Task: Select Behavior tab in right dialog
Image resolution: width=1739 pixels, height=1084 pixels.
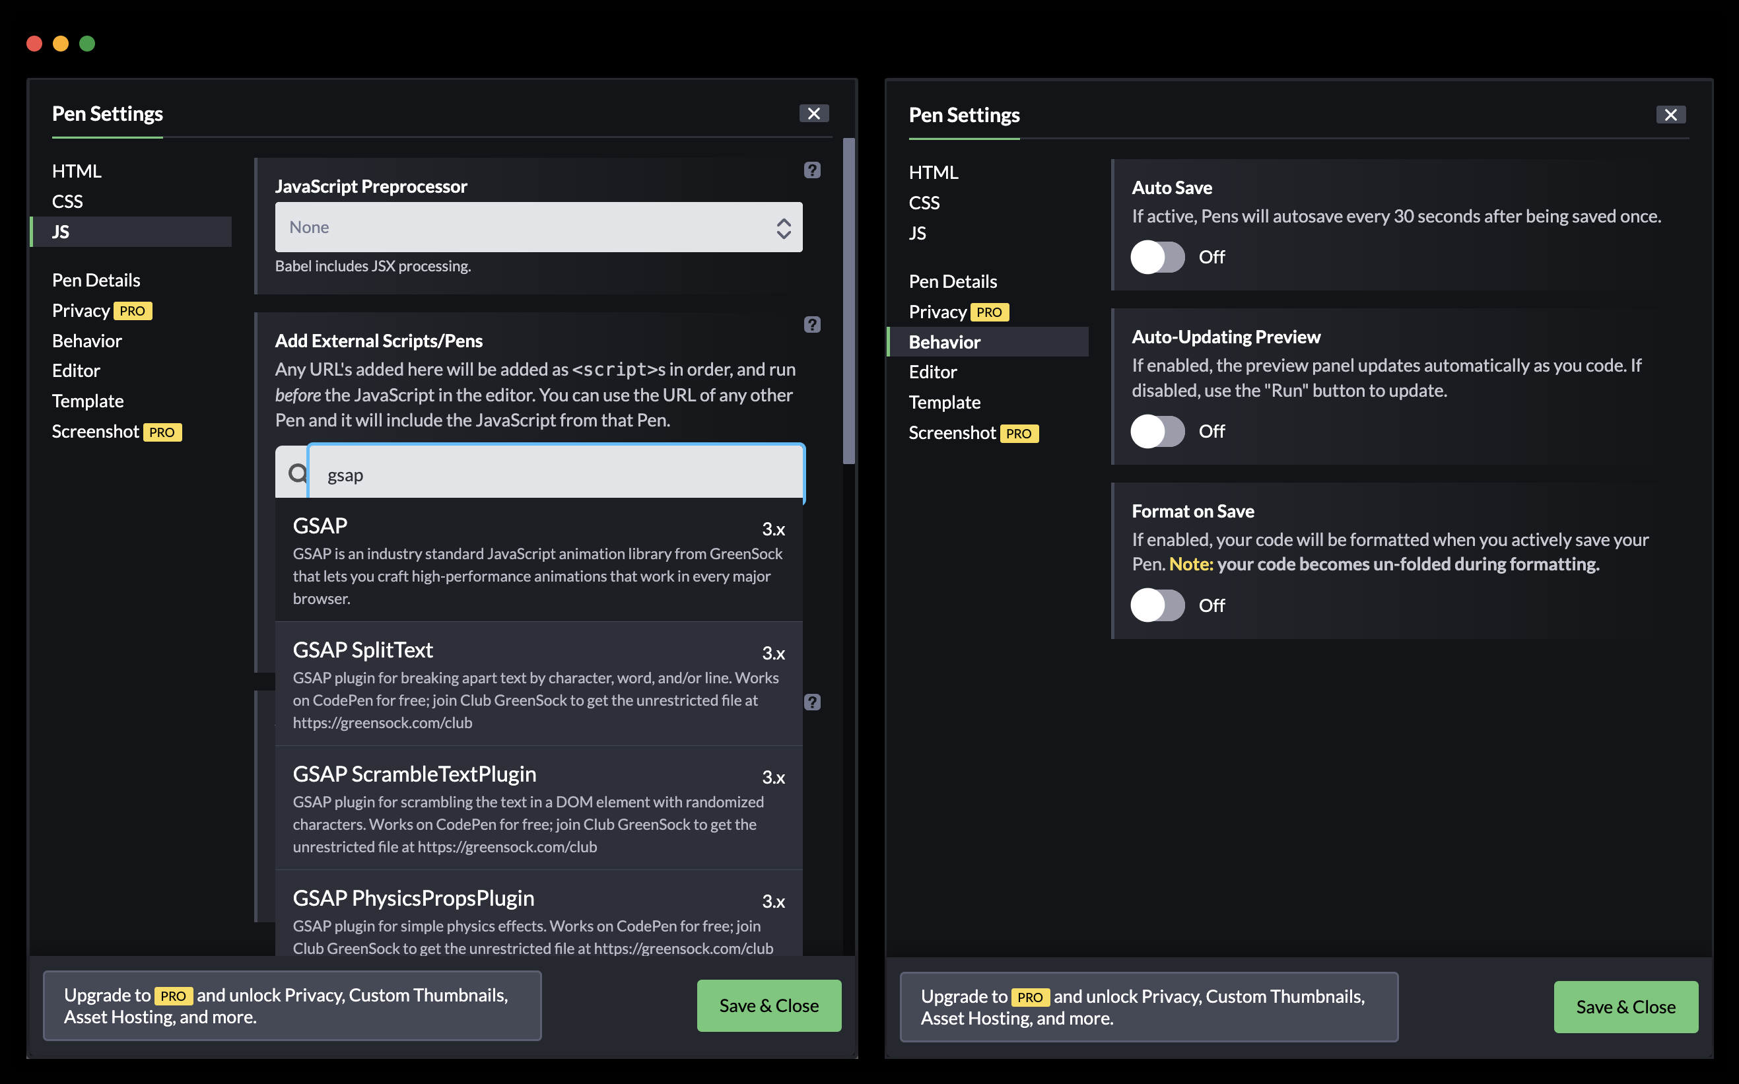Action: point(987,342)
